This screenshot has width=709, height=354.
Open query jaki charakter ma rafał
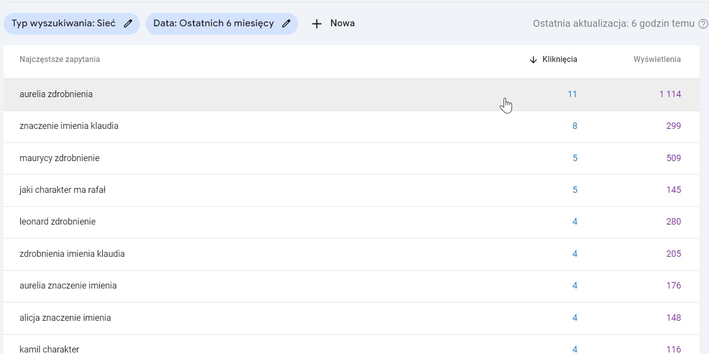(63, 190)
